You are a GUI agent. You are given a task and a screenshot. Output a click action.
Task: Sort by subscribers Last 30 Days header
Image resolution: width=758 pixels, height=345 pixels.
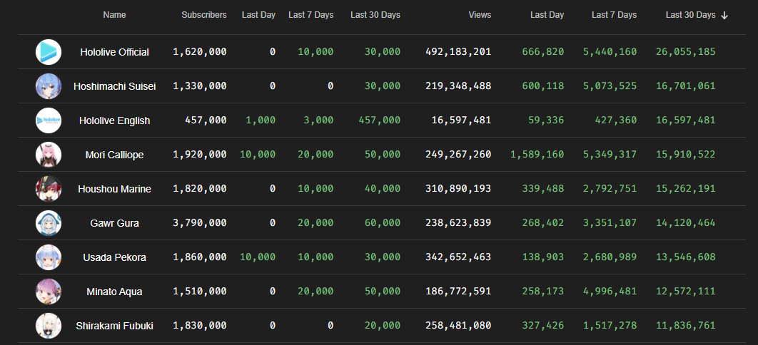pos(375,15)
